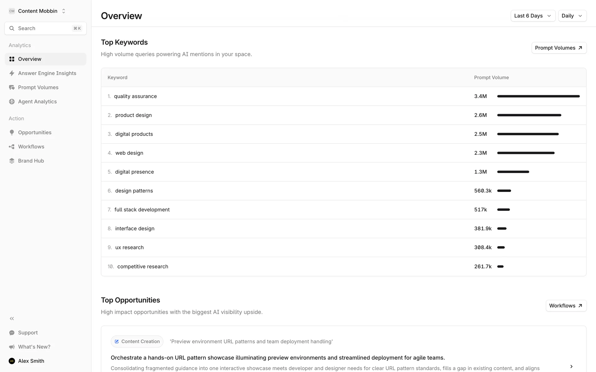Click the Workflows diagram icon
The image size is (596, 372).
12,147
